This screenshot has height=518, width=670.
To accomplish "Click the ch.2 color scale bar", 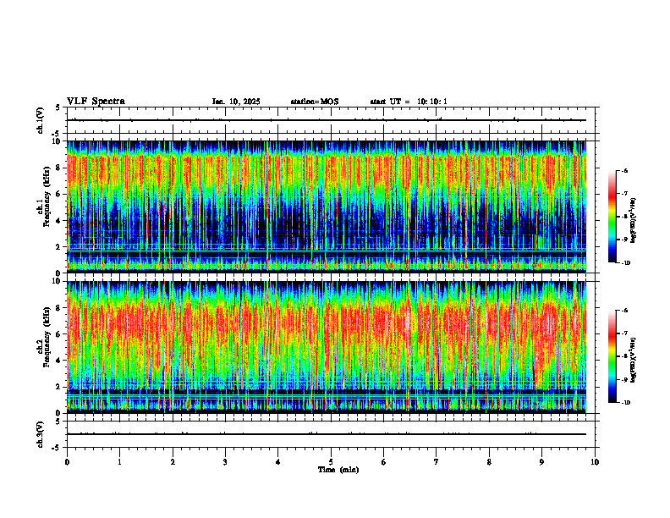I will 612,356.
